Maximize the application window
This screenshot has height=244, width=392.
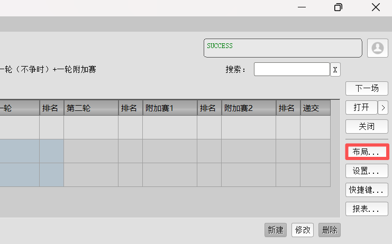(x=338, y=7)
